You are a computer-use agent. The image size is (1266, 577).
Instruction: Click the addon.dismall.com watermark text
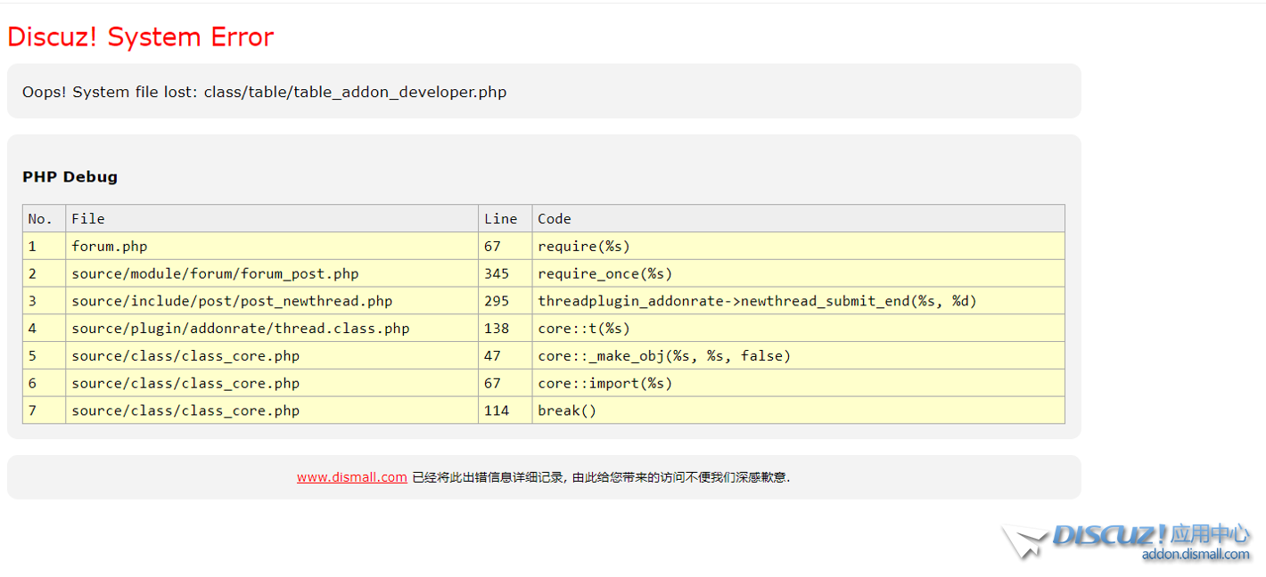[x=1196, y=555]
